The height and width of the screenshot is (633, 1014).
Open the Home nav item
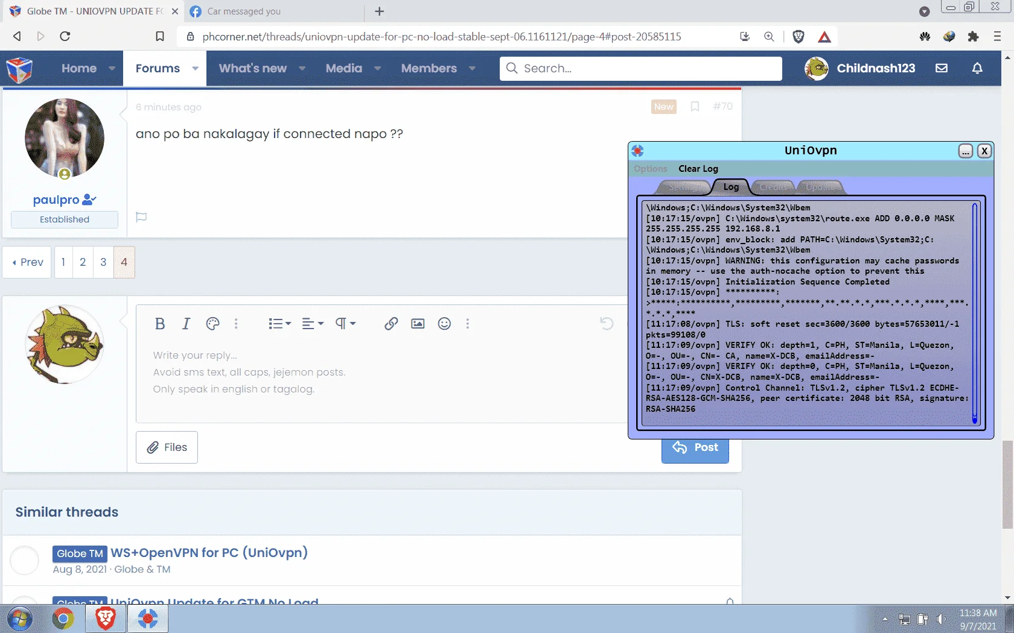click(79, 68)
